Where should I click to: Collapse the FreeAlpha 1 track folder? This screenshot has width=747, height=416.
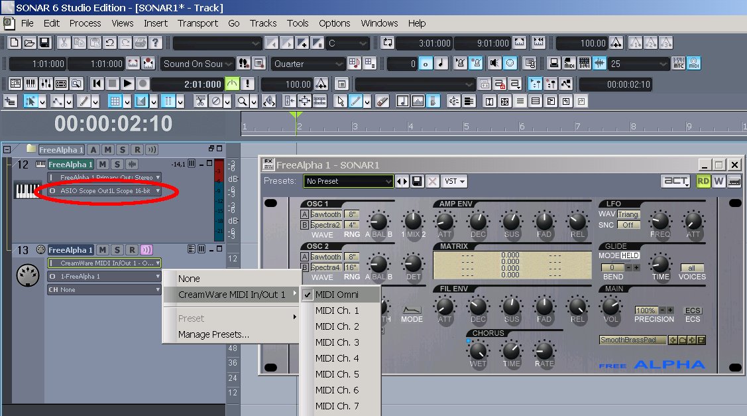(x=7, y=149)
